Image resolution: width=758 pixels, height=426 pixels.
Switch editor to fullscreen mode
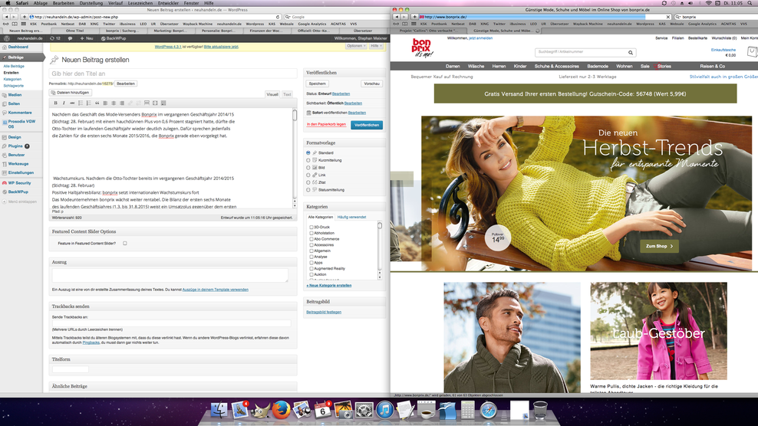tap(155, 103)
